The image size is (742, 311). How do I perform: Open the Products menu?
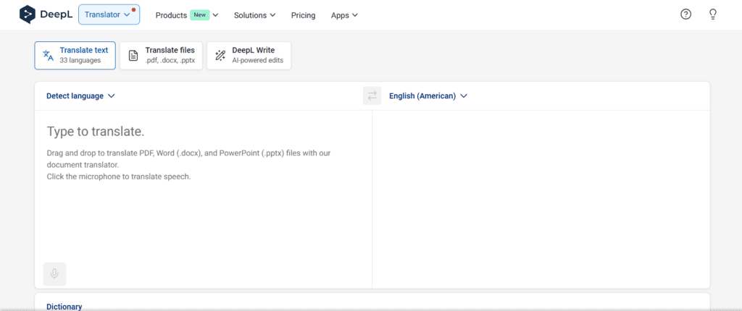(187, 15)
